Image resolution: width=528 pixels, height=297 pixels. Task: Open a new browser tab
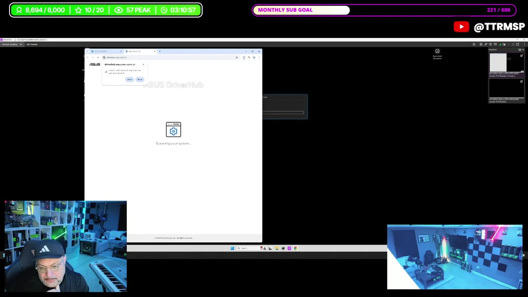[160, 51]
